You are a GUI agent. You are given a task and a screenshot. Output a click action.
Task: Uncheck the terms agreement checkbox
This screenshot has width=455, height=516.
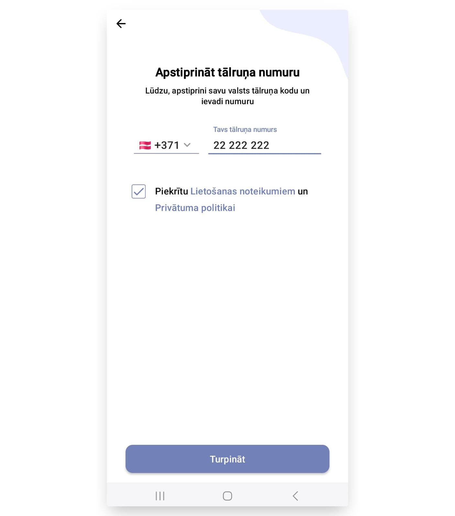click(139, 192)
